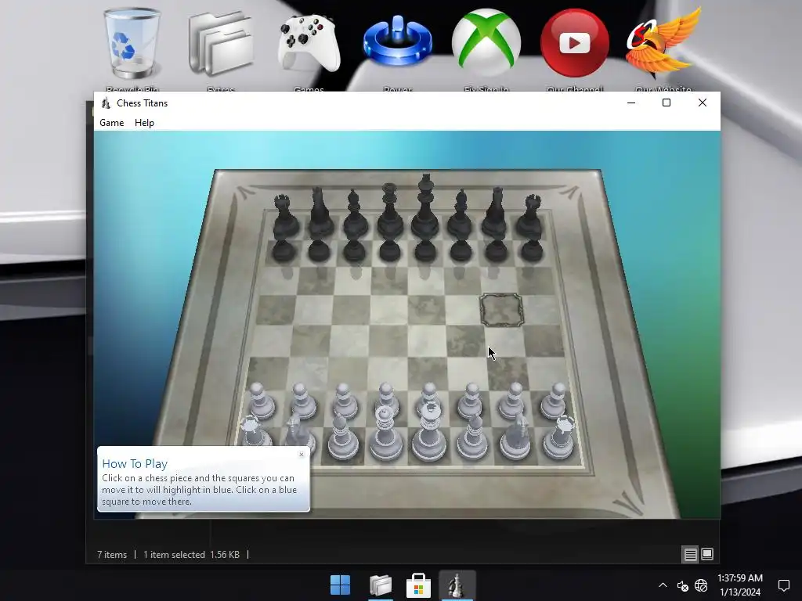This screenshot has height=601, width=802.
Task: Open Recycle Bin desktop icon
Action: pos(132,49)
